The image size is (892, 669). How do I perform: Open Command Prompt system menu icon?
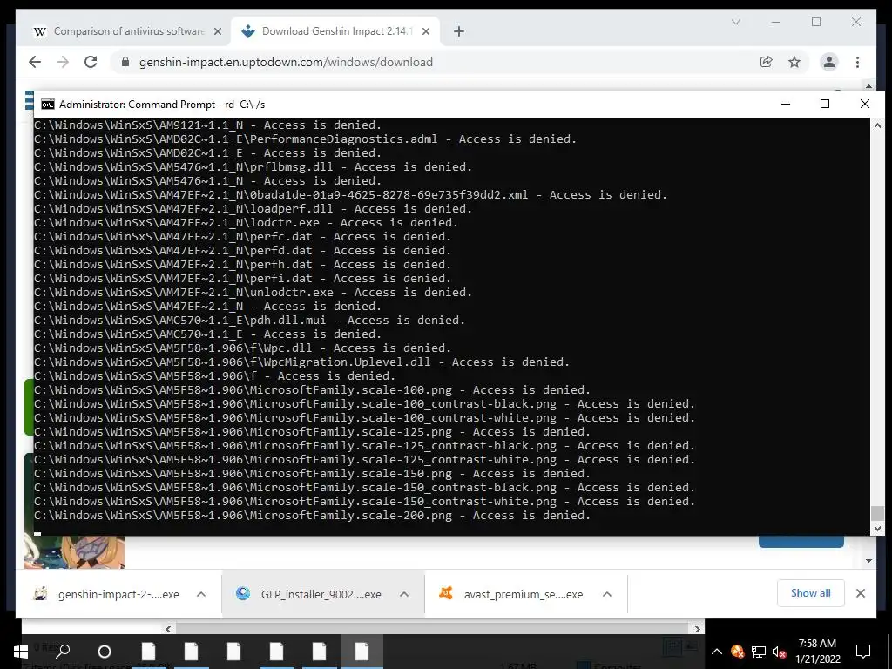click(48, 105)
